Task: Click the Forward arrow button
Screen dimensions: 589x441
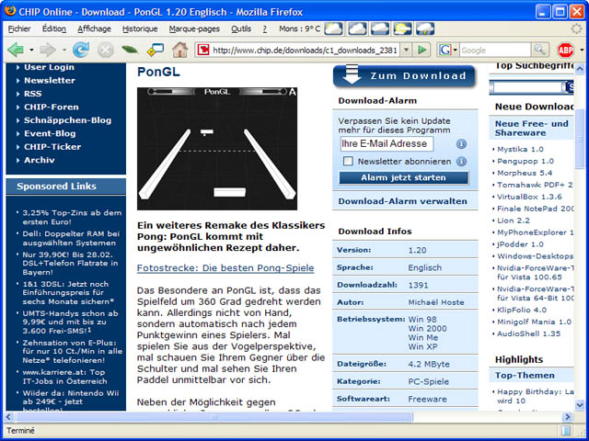Action: click(x=48, y=50)
